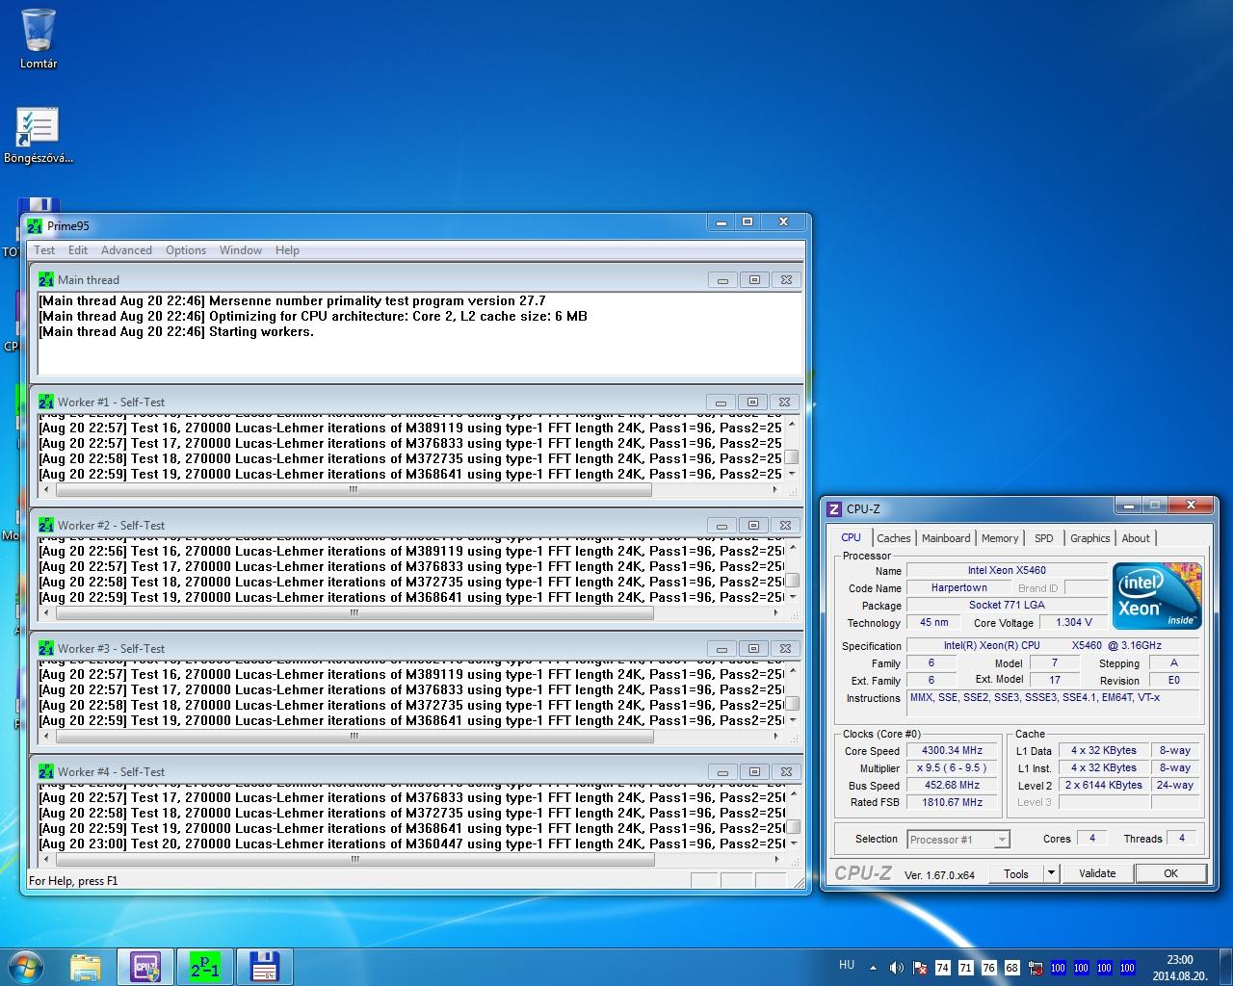Viewport: 1233px width, 986px height.
Task: Switch to the Memory tab in CPU-Z
Action: tap(1000, 538)
